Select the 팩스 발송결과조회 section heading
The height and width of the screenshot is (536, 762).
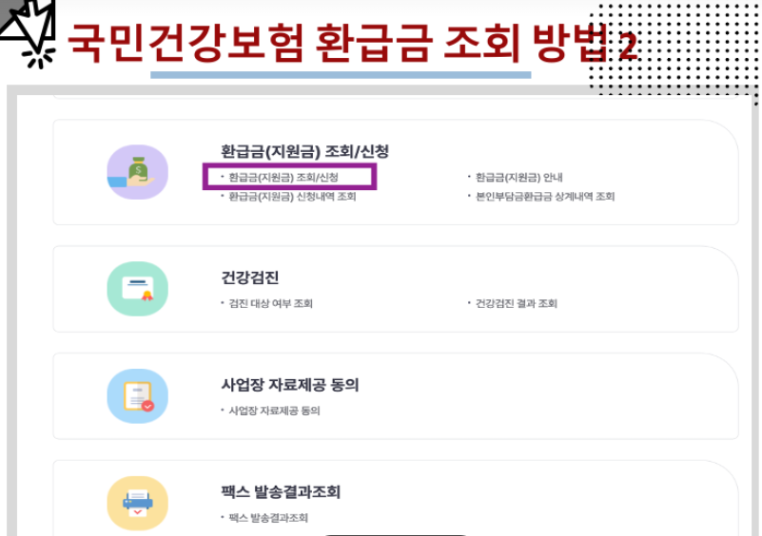[x=281, y=492]
